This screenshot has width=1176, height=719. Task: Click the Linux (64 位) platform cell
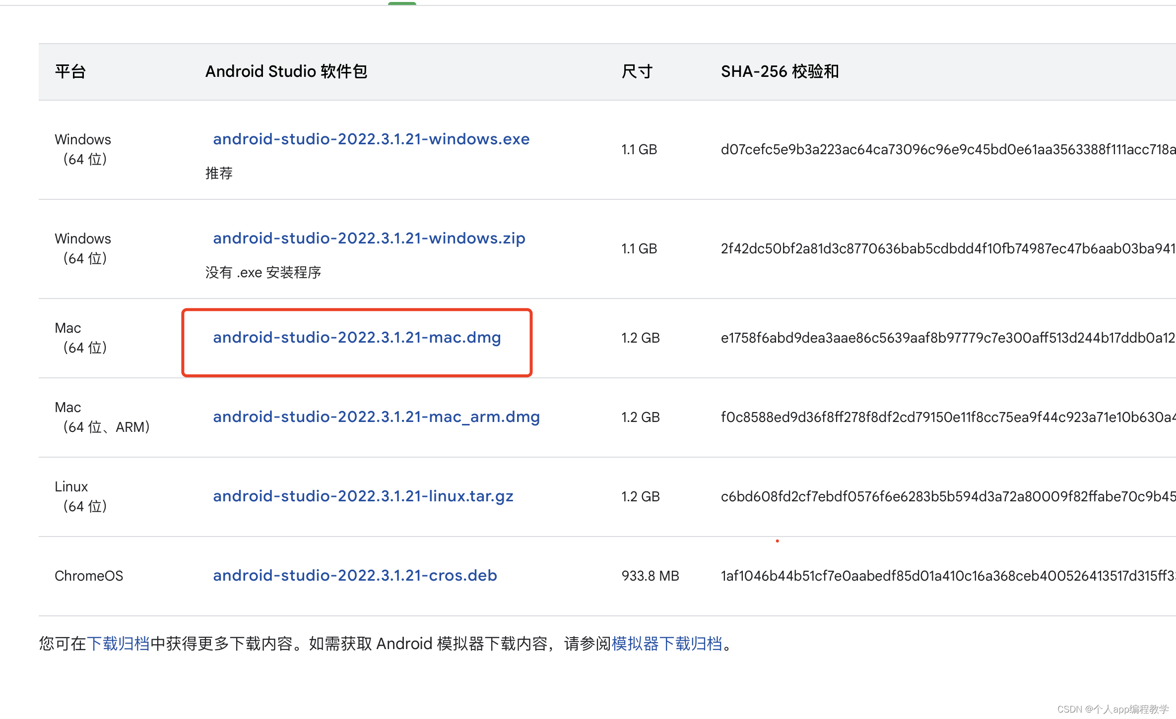pyautogui.click(x=81, y=496)
